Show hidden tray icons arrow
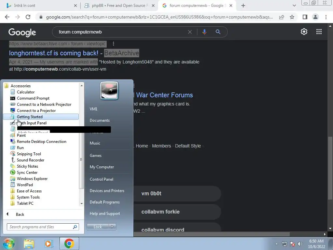The width and height of the screenshot is (333, 250). tap(276, 244)
